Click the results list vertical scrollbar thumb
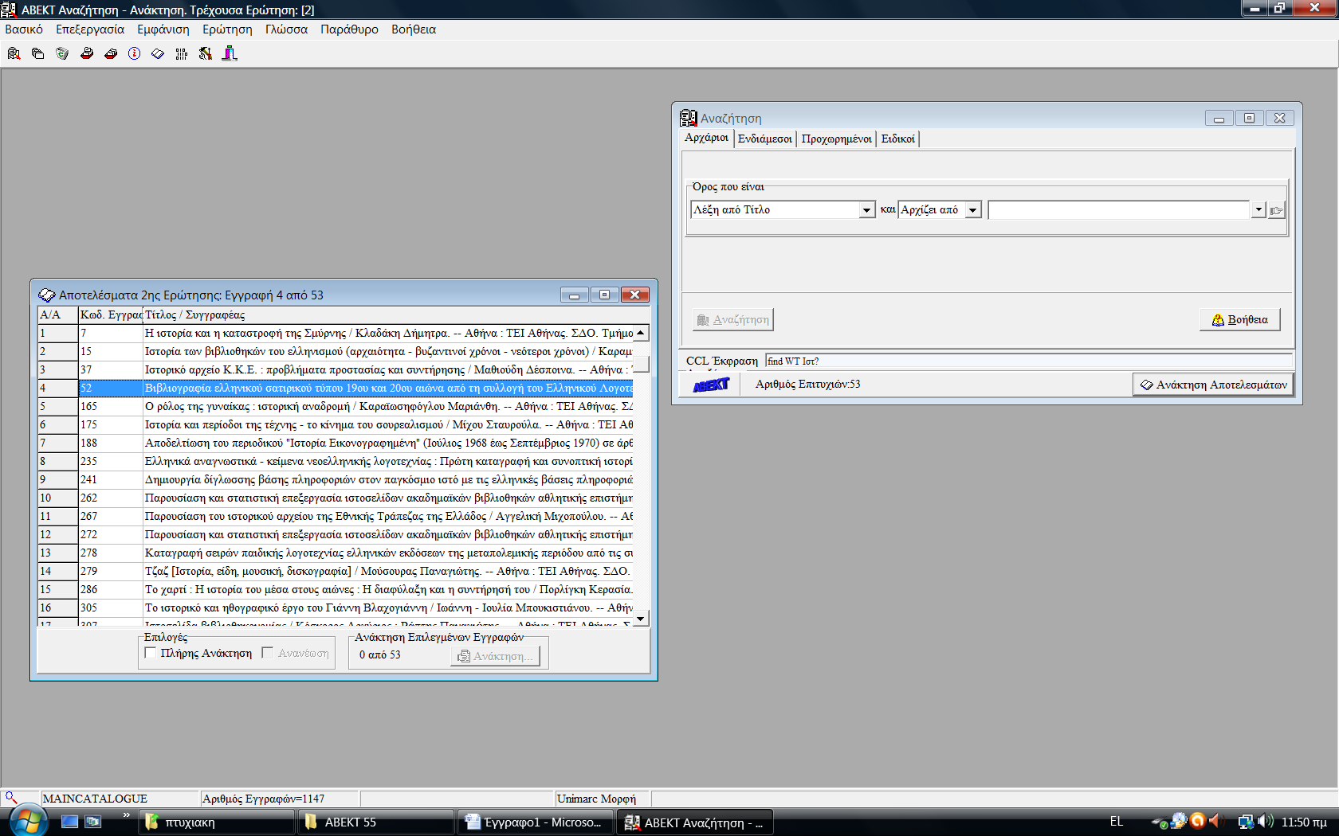Viewport: 1339px width, 836px height. pos(641,364)
